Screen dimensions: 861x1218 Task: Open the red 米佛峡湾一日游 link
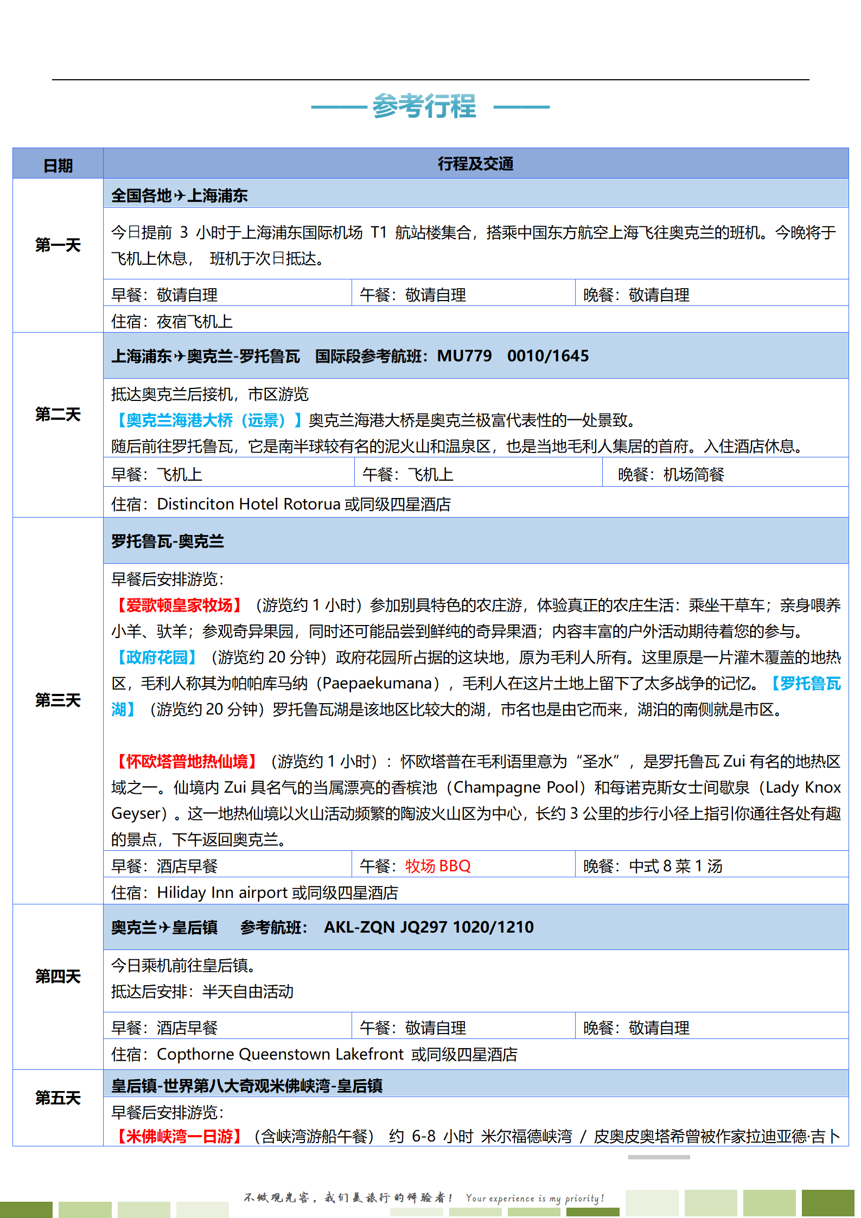click(x=179, y=1136)
